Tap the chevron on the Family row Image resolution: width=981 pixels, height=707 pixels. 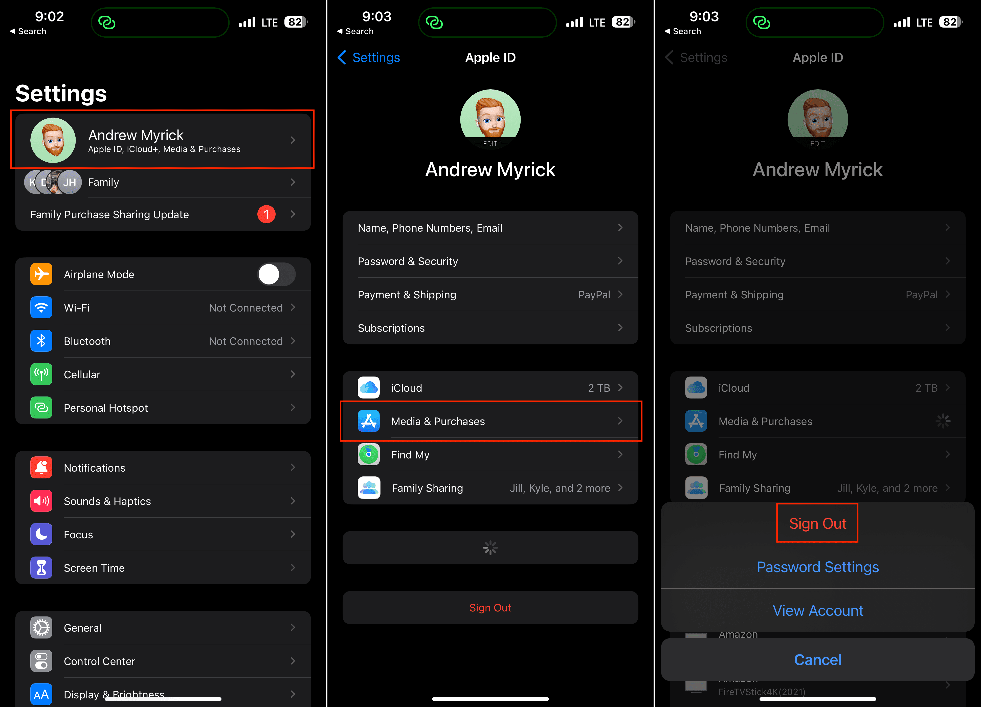click(x=293, y=182)
